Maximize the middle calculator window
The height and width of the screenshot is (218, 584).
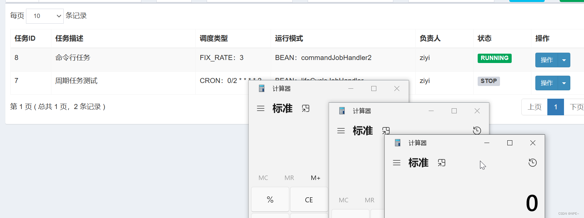pyautogui.click(x=454, y=111)
